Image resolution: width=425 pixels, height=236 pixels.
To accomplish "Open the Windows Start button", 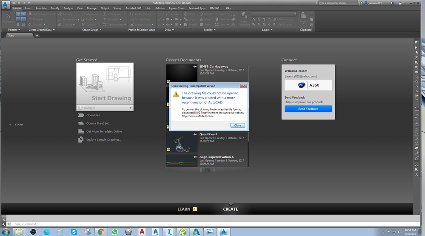I will 6,232.
